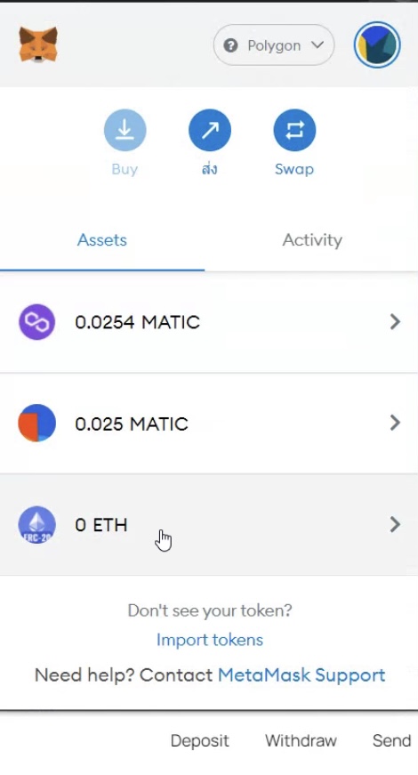Expand the 0 ETH asset chevron
The image size is (418, 775).
[395, 524]
